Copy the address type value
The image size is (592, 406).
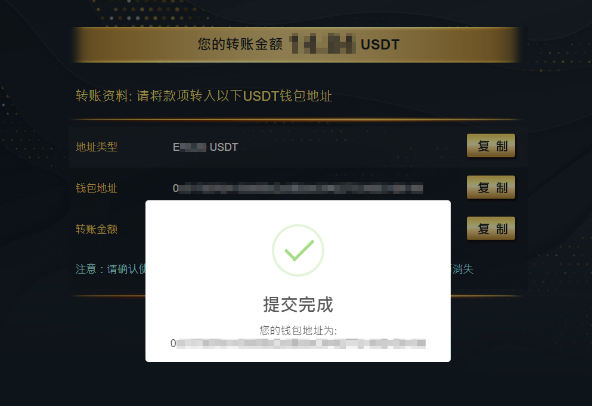tap(491, 145)
